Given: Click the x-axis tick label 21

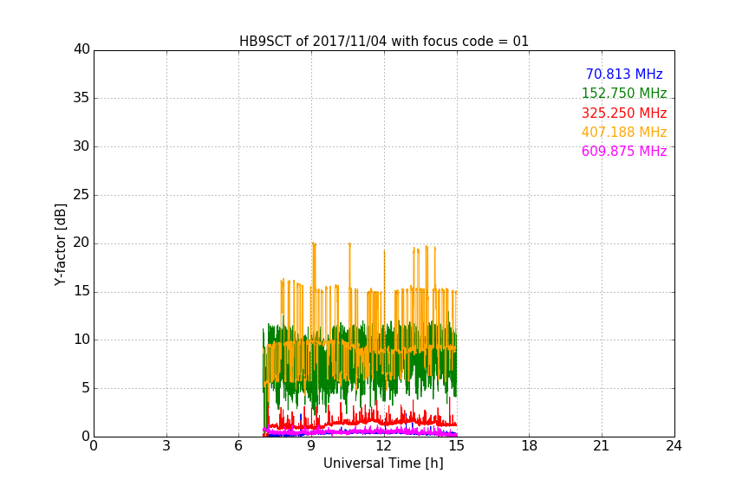Looking at the screenshot, I should (x=602, y=446).
